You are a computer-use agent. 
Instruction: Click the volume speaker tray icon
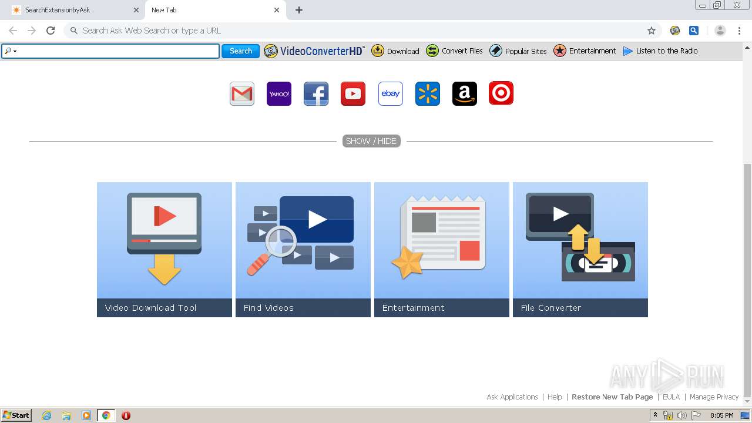point(682,415)
